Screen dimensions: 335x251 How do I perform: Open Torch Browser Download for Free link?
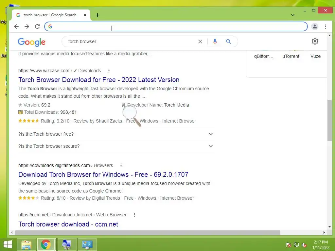click(x=99, y=80)
